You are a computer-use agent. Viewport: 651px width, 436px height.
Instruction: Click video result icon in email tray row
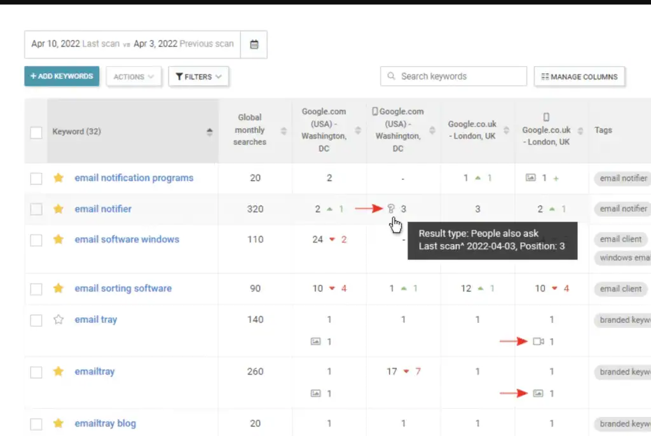[538, 342]
